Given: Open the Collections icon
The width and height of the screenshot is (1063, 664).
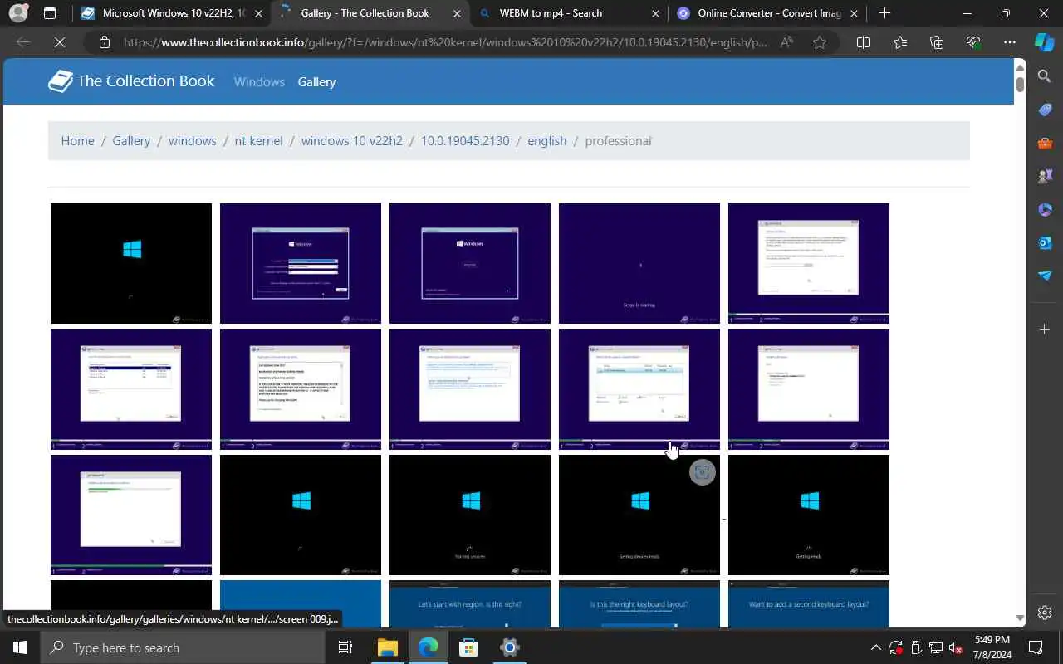Looking at the screenshot, I should pyautogui.click(x=937, y=42).
